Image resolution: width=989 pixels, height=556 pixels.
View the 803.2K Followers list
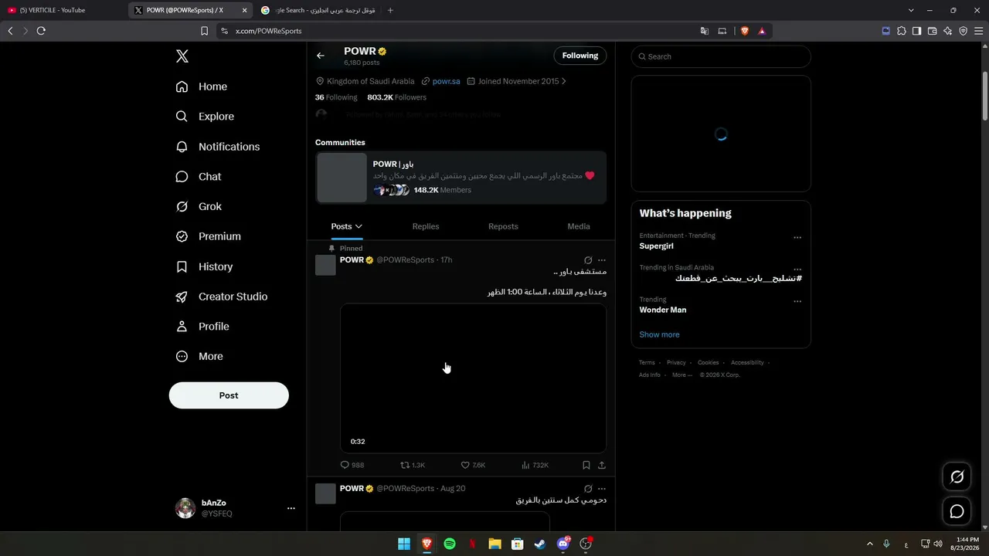[396, 97]
